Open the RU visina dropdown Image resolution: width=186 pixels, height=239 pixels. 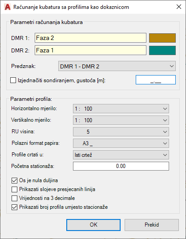121,131
